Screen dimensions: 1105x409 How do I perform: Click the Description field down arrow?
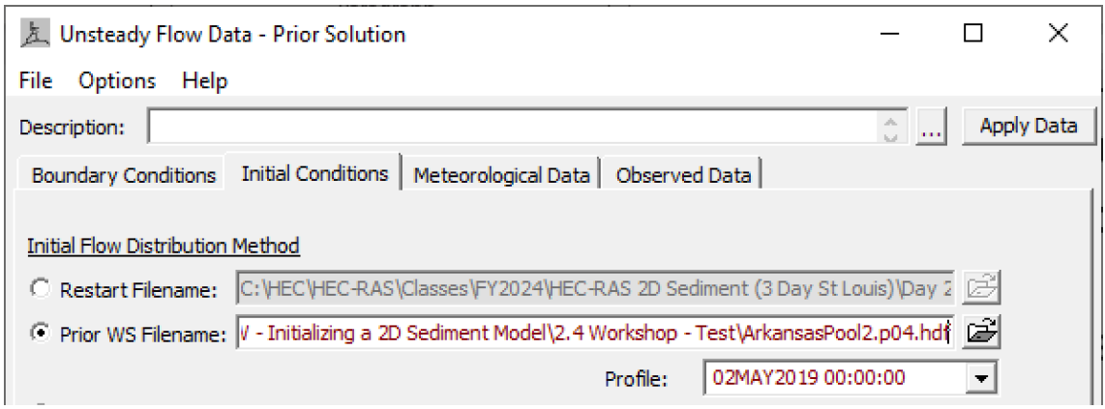889,136
